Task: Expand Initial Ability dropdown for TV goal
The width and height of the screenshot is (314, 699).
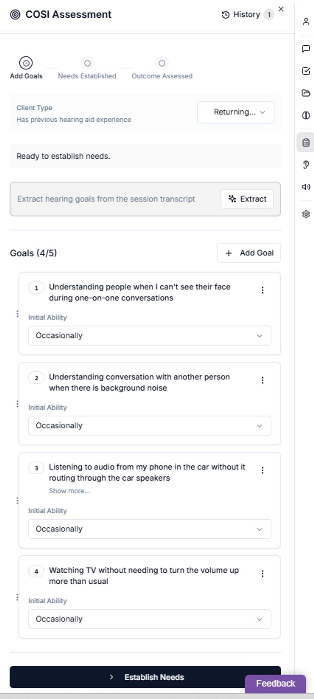Action: click(x=150, y=619)
